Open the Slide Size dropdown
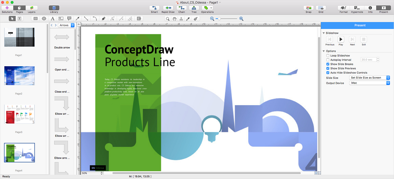 pyautogui.click(x=369, y=78)
